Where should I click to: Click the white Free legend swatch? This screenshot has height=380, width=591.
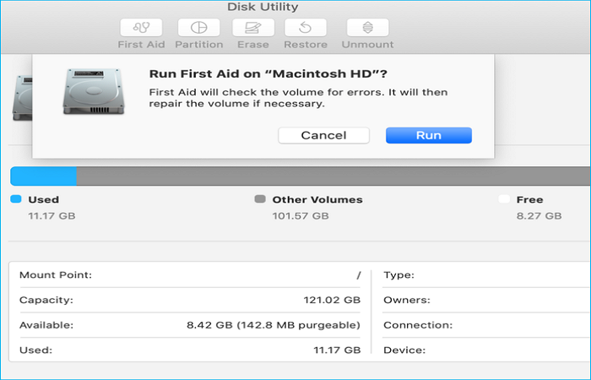(504, 200)
